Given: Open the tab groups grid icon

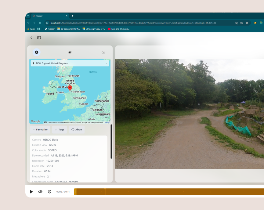Looking at the screenshot, I should pos(38,29).
